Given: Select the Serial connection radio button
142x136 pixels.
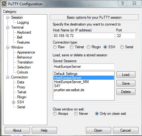Looking at the screenshot, I should [122, 47].
